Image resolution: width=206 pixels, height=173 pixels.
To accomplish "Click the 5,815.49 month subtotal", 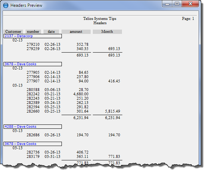I will 113,111.
